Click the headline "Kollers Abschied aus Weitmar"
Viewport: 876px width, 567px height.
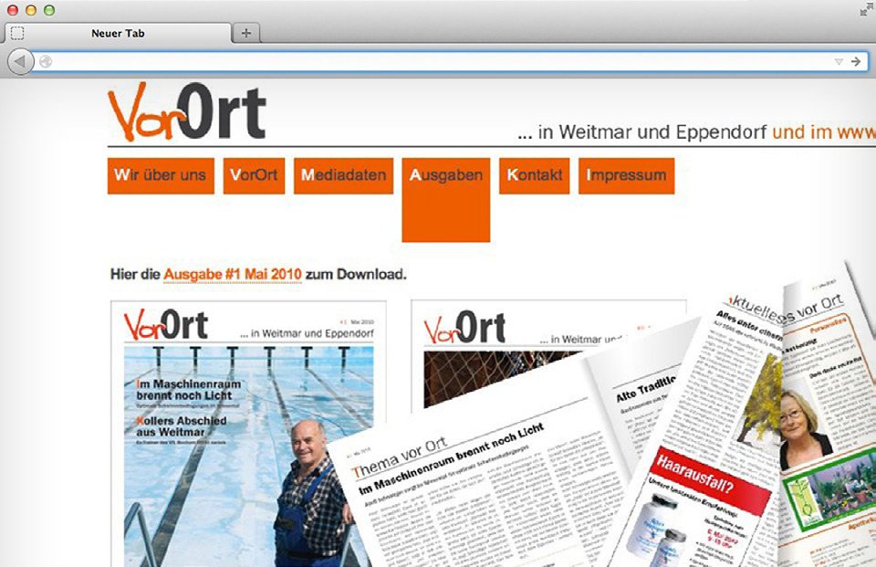pyautogui.click(x=181, y=426)
